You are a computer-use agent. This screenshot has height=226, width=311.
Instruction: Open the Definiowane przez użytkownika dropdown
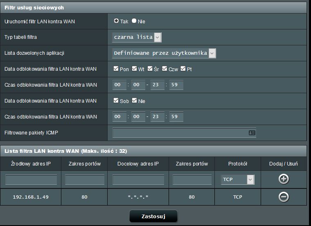pyautogui.click(x=164, y=53)
